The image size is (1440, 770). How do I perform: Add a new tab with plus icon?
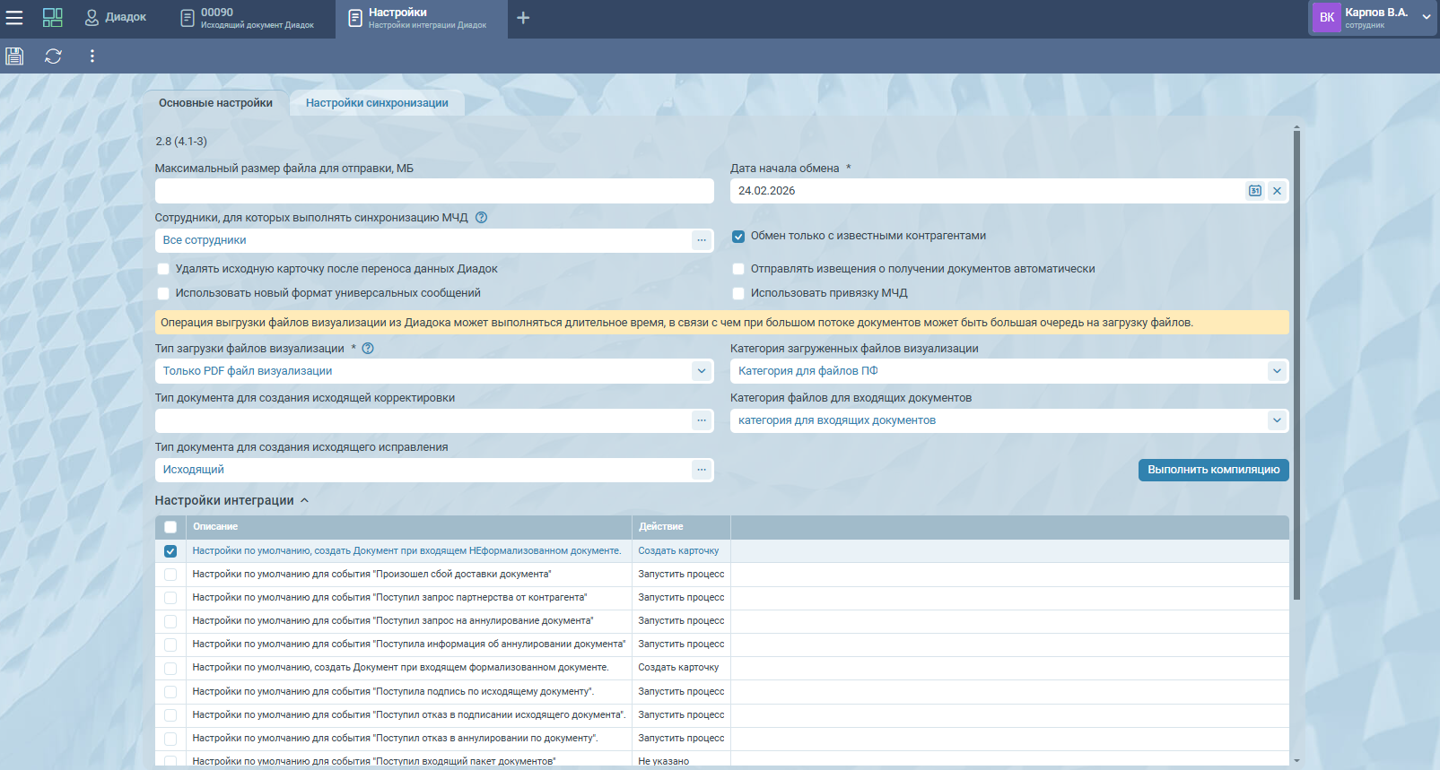(523, 18)
